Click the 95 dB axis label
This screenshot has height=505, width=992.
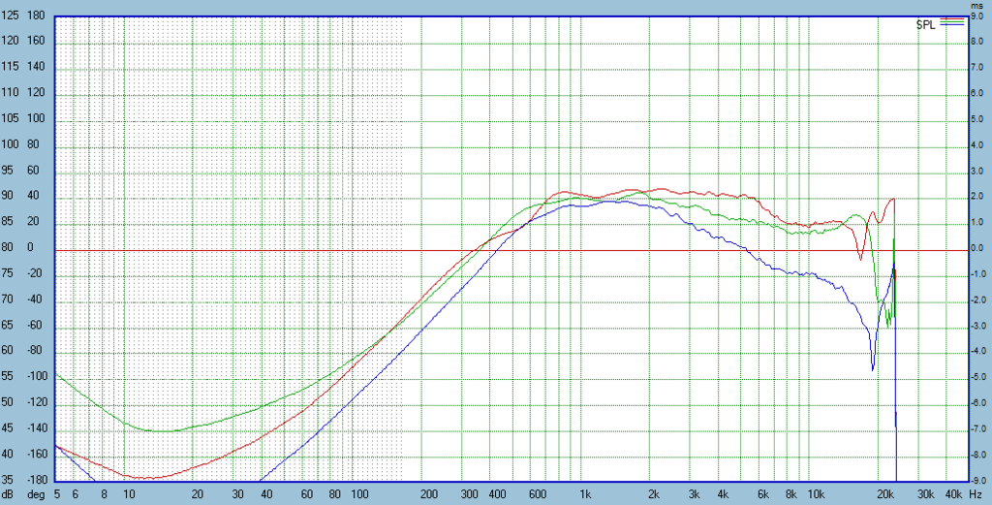click(8, 171)
